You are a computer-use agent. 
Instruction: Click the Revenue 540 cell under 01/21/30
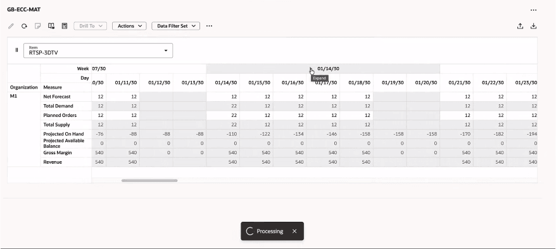[x=457, y=162]
